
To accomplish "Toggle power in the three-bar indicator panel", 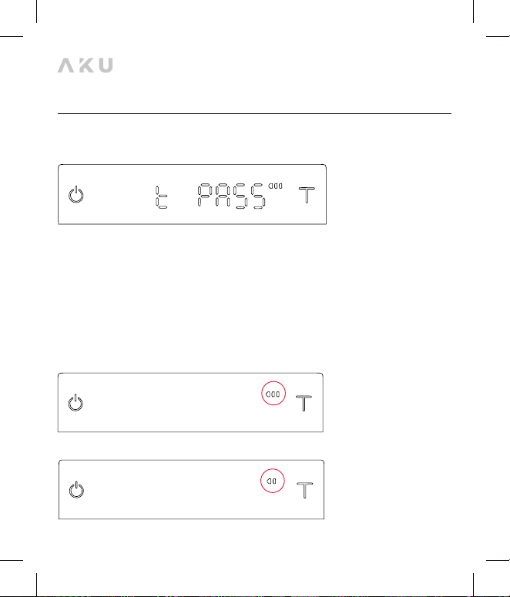I will [75, 403].
